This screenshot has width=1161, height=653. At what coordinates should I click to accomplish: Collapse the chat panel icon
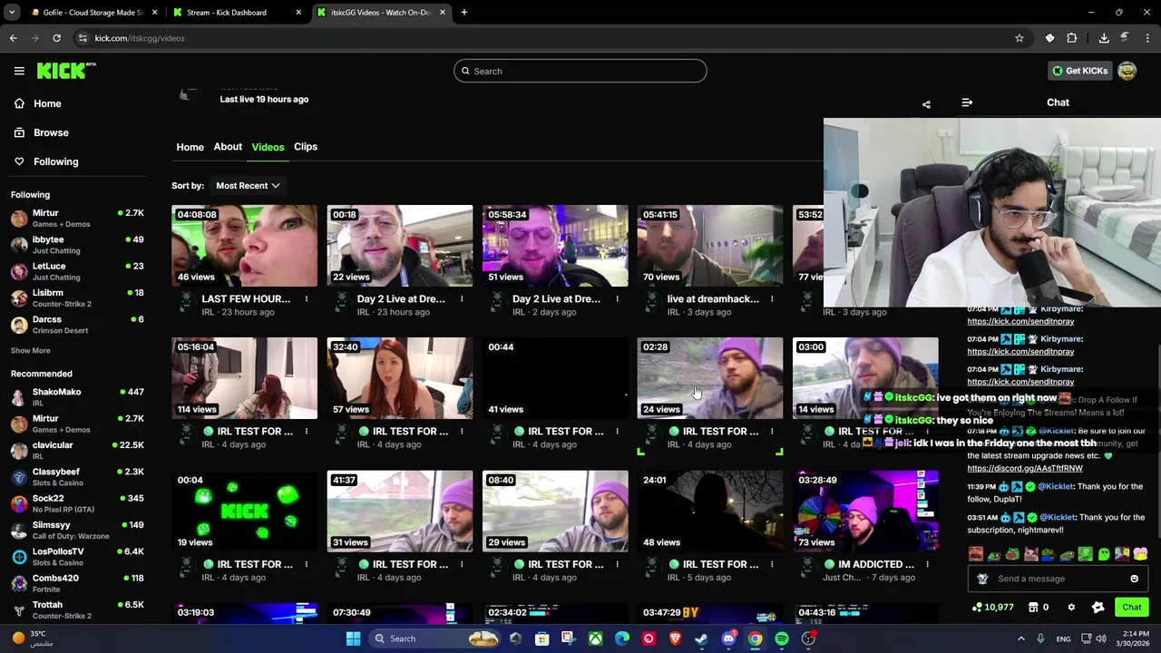[967, 102]
